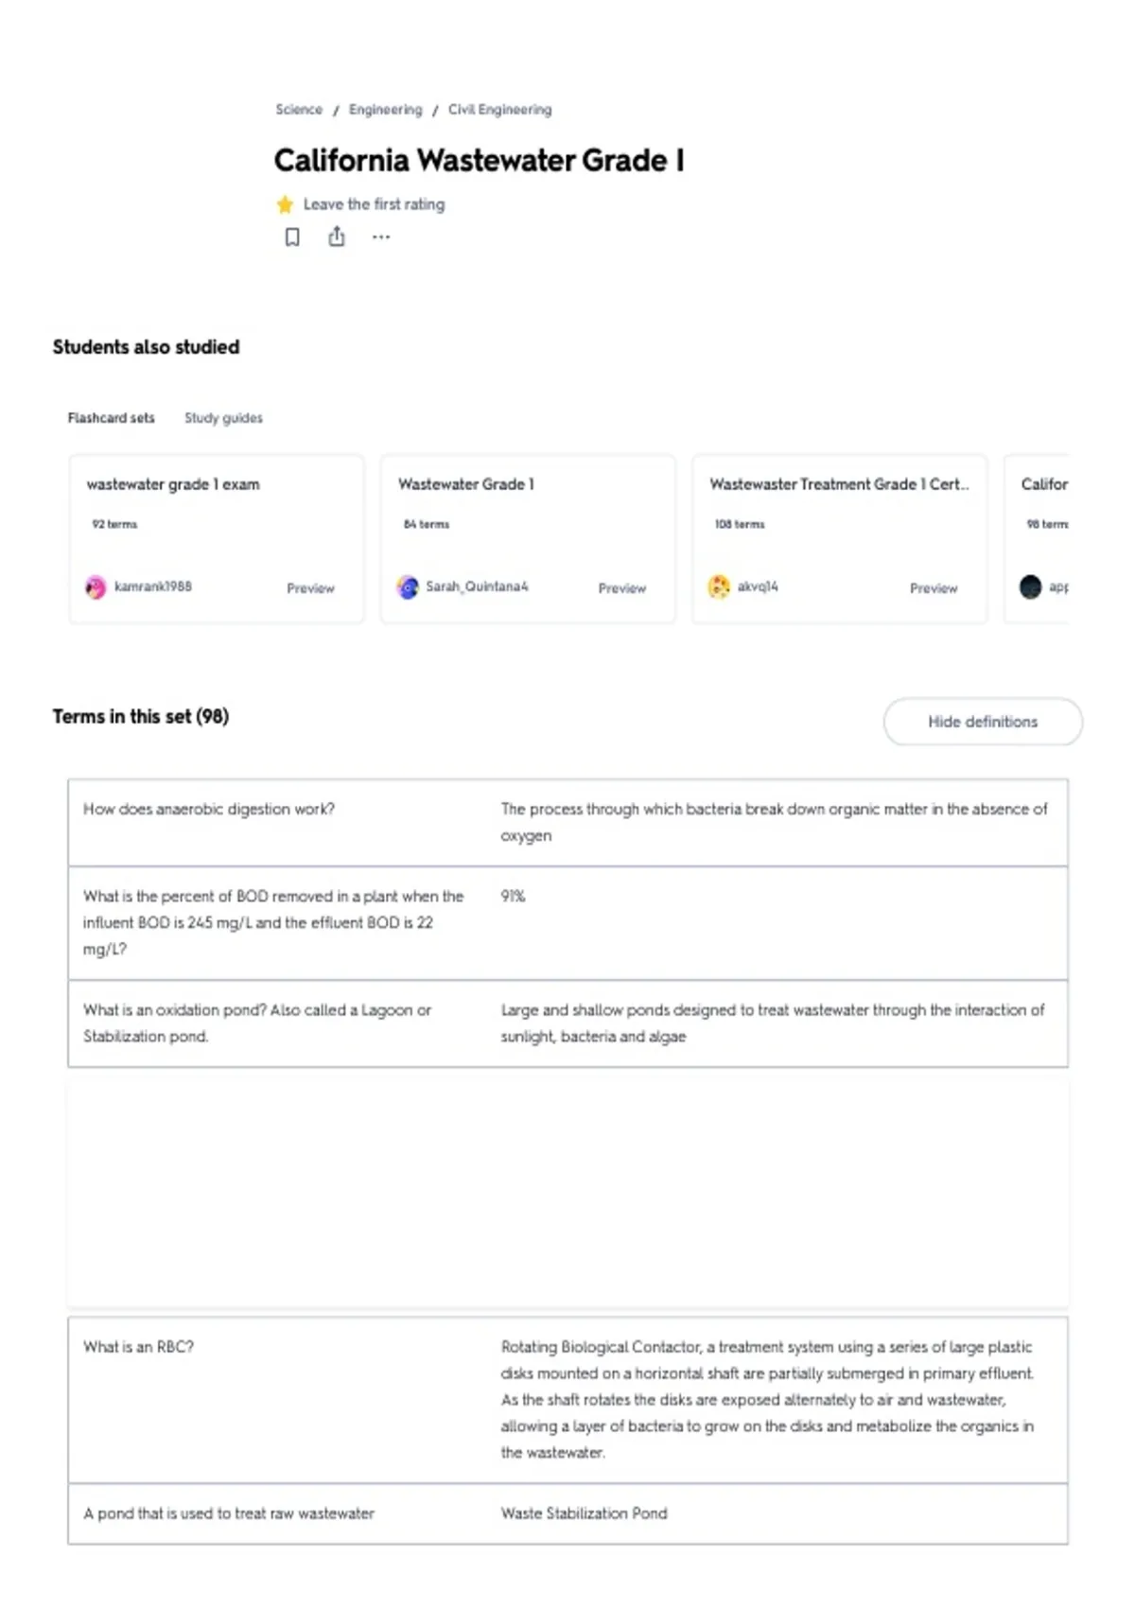Viewport: 1135px width, 1608px height.
Task: Open the Civil Engineering breadcrumb link
Action: tap(499, 110)
